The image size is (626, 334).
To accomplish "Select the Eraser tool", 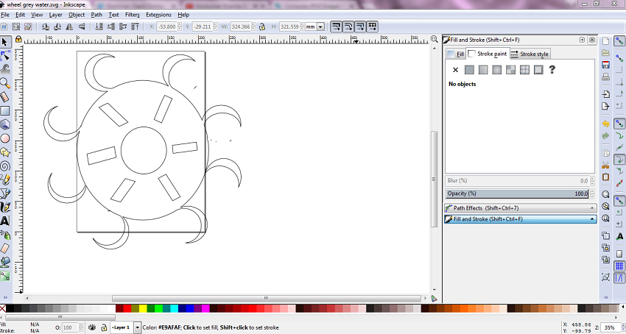I will 5,248.
